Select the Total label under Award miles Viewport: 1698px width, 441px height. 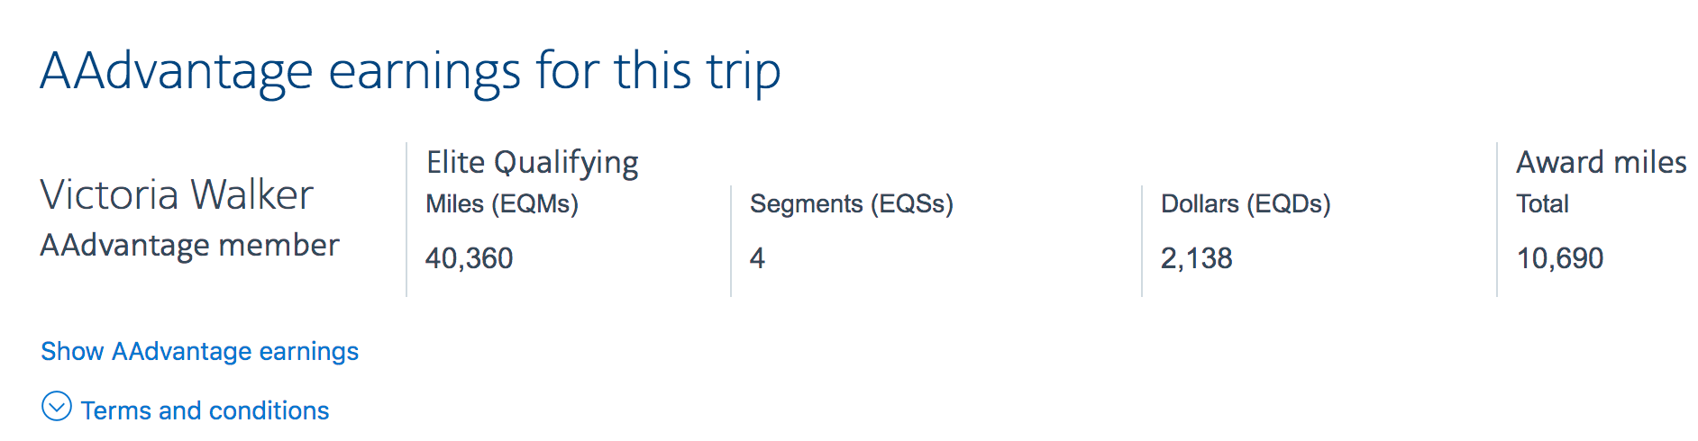[x=1542, y=204]
